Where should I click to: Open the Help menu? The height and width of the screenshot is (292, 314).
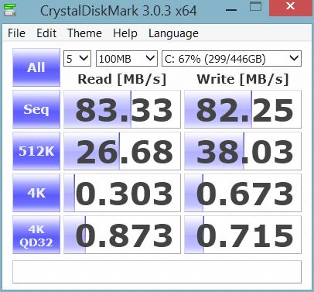(x=125, y=33)
